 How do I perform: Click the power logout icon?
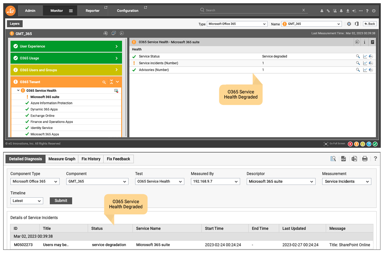(x=374, y=11)
